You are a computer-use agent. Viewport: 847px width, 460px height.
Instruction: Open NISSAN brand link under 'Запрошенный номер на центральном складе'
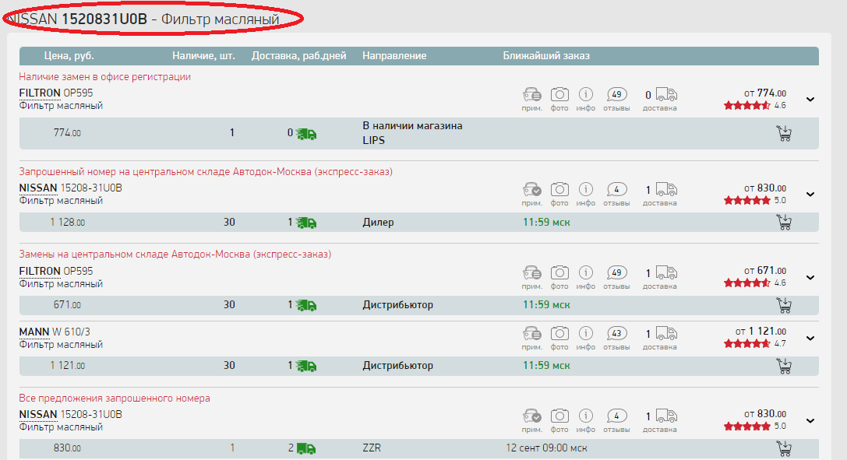pyautogui.click(x=38, y=188)
